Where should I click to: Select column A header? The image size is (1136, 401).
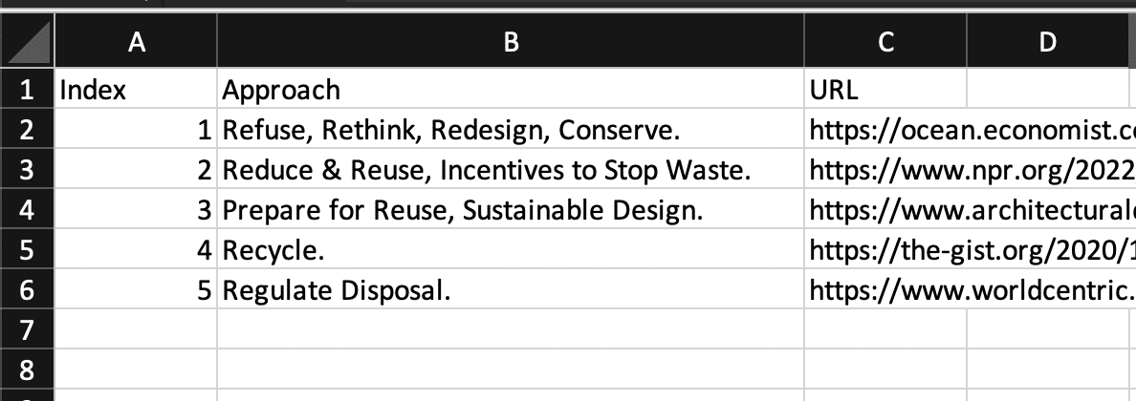(136, 42)
